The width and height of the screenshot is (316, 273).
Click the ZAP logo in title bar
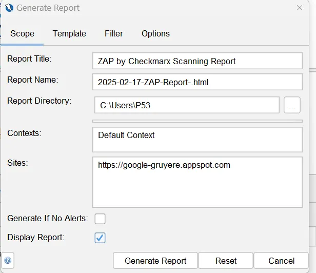pos(8,8)
